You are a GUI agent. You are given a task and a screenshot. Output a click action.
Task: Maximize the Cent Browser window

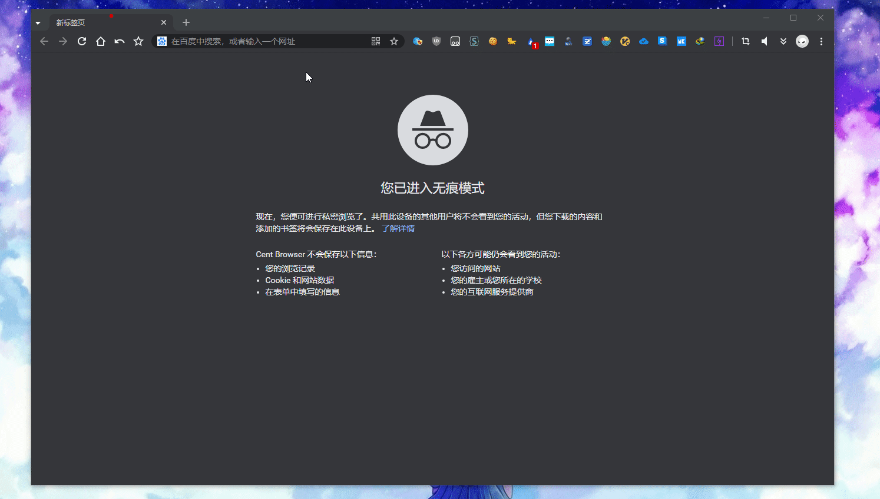coord(793,18)
